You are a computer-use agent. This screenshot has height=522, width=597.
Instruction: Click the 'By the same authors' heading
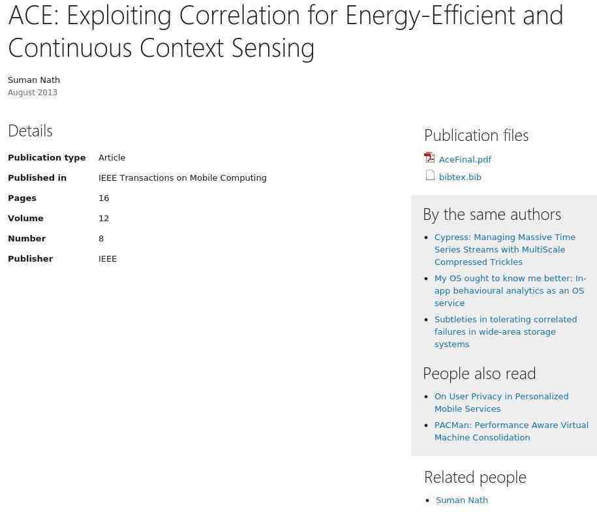tap(491, 215)
